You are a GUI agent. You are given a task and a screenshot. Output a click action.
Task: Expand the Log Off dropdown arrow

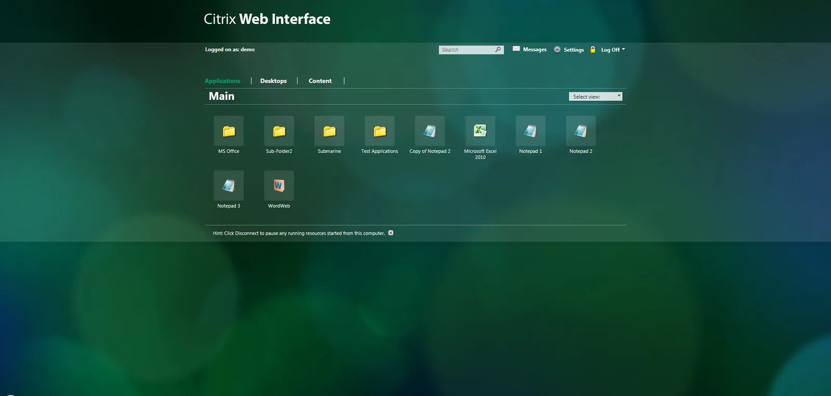tap(623, 49)
